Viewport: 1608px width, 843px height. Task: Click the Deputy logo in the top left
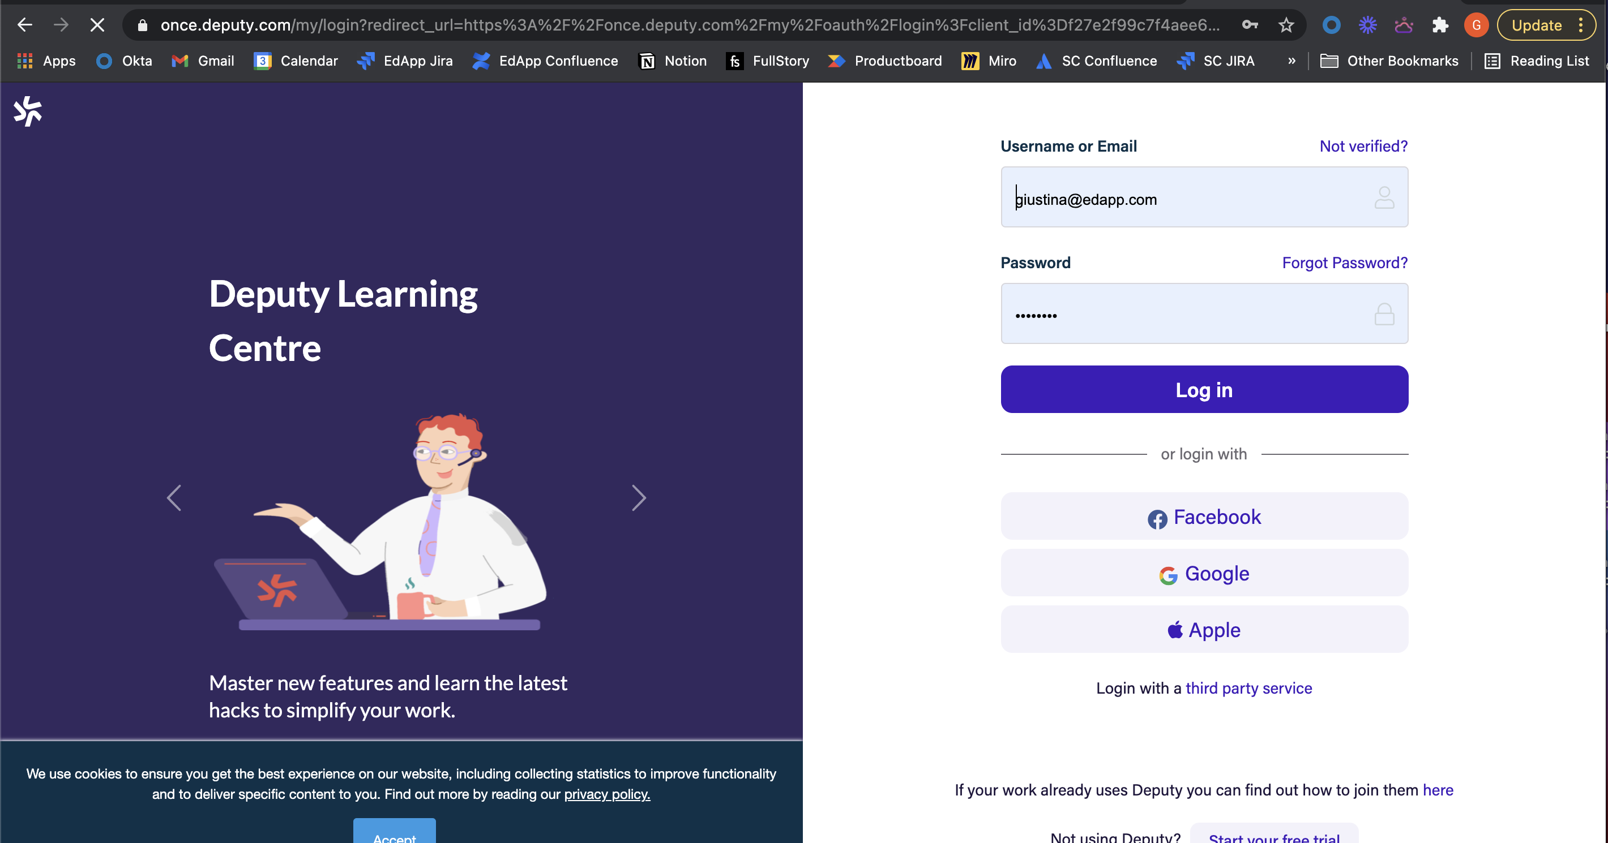click(x=28, y=111)
